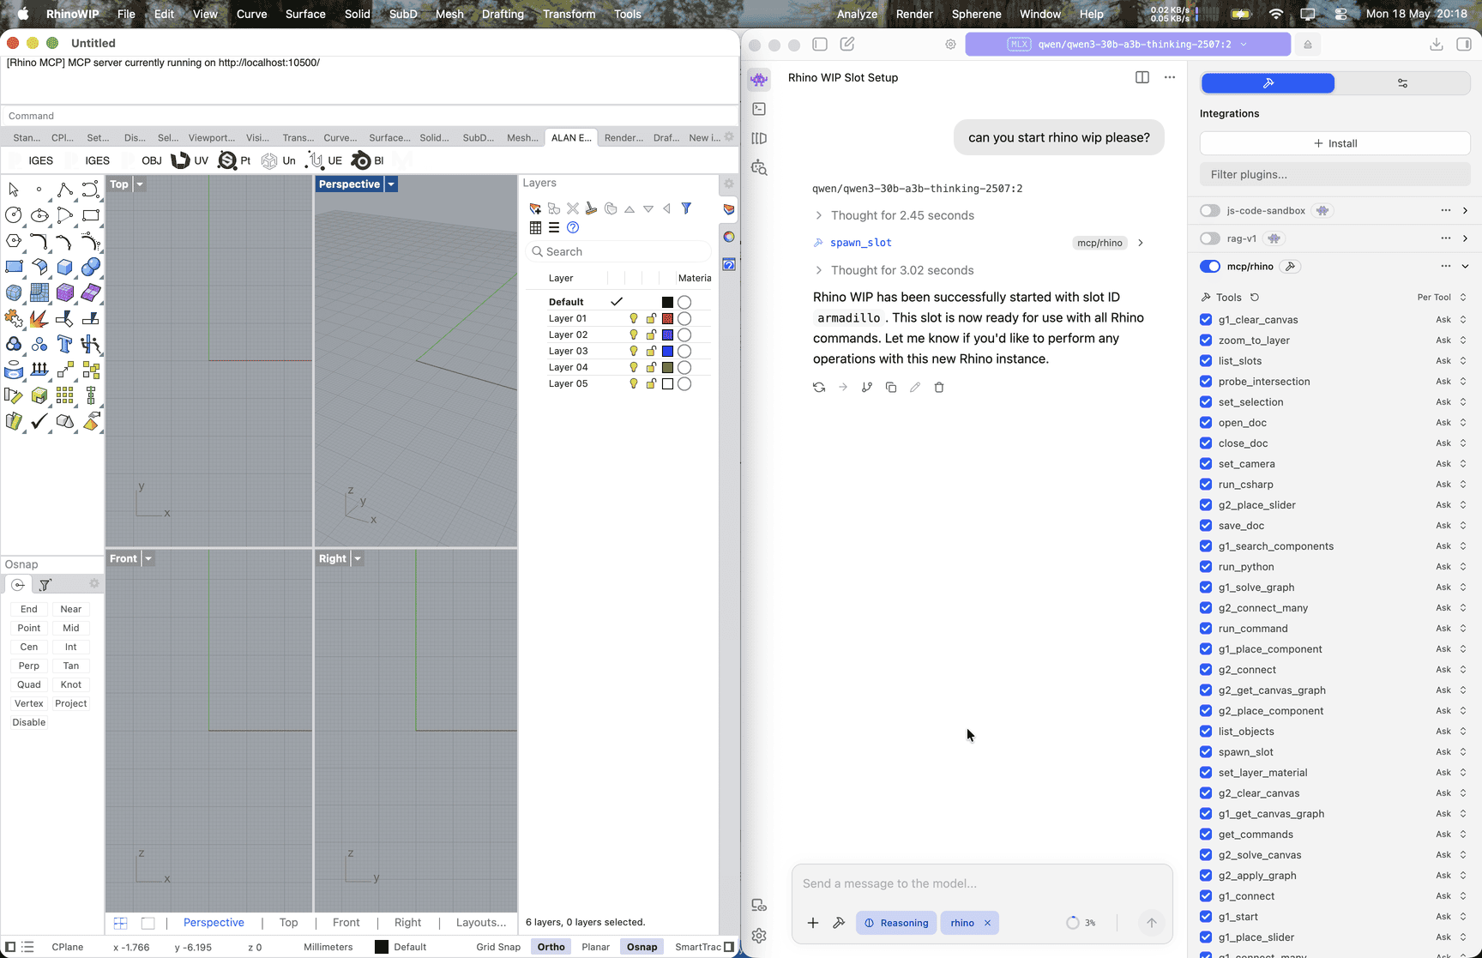Copy the assistant message
Viewport: 1482px width, 958px height.
coord(891,388)
